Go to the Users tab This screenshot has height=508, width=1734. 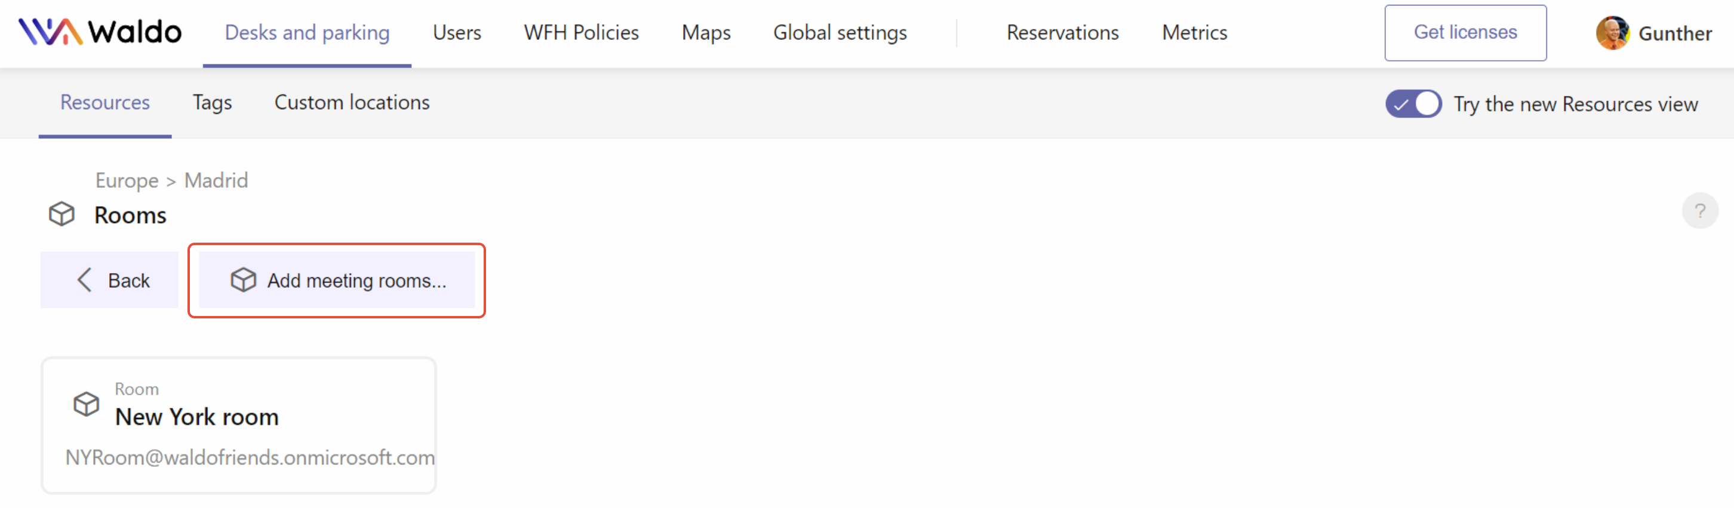pyautogui.click(x=456, y=32)
